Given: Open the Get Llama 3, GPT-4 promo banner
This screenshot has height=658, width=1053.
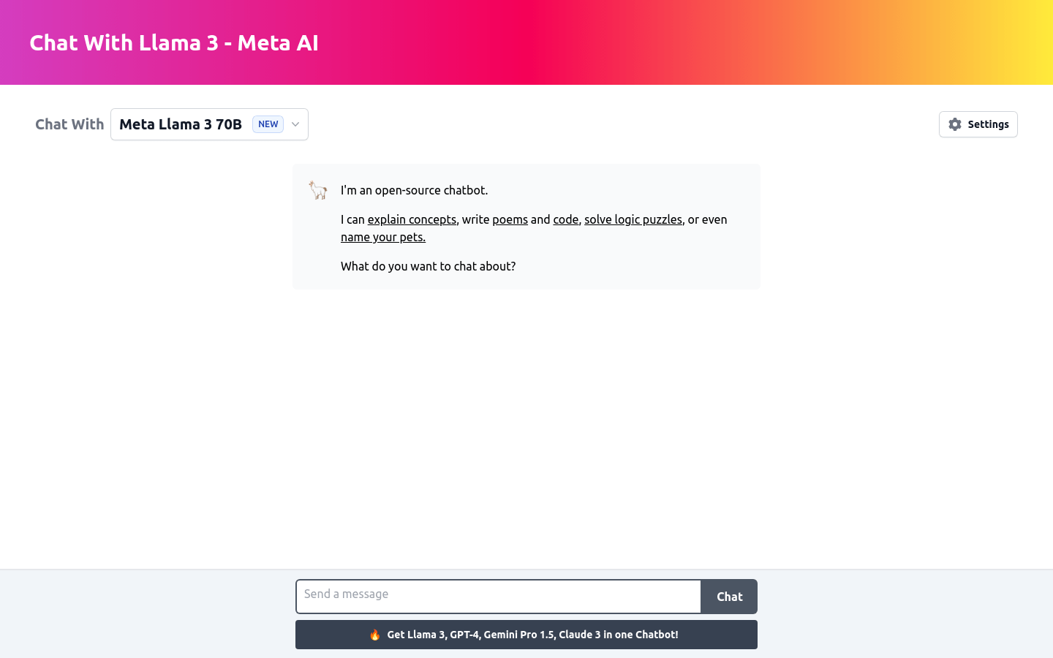Looking at the screenshot, I should pyautogui.click(x=526, y=635).
